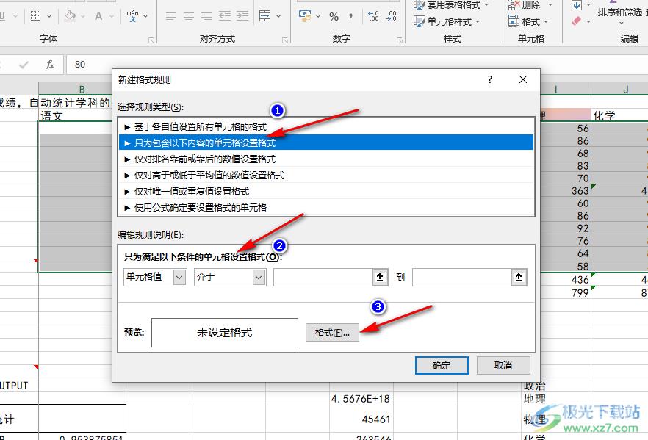The width and height of the screenshot is (648, 440).
Task: Open the 介于 condition dropdown
Action: 230,277
